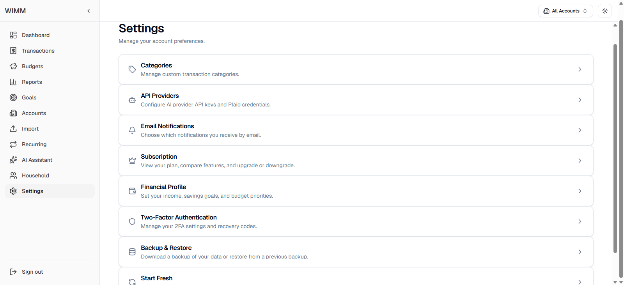This screenshot has height=285, width=624.
Task: Click the Import upload icon
Action: coord(13,129)
